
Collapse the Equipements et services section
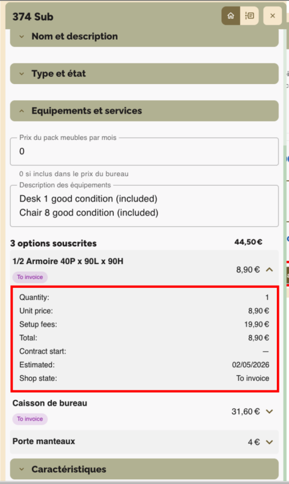tap(144, 111)
